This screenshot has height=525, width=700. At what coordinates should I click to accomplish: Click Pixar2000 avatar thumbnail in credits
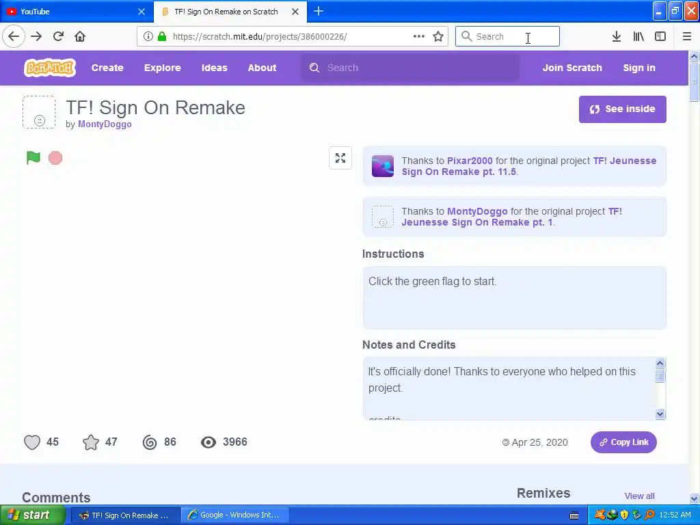coord(383,166)
